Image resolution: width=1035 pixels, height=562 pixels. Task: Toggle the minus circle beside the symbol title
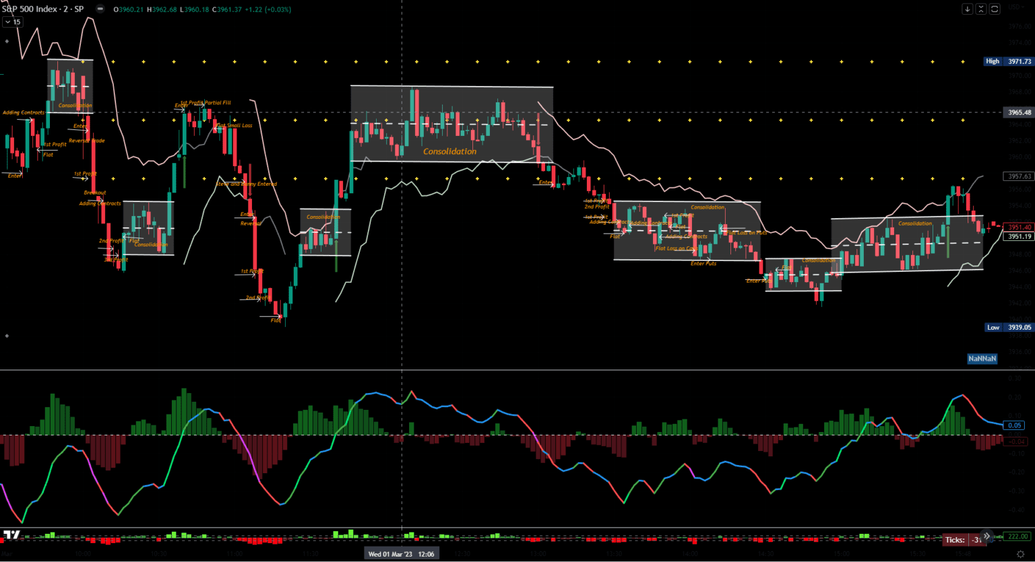tap(100, 9)
